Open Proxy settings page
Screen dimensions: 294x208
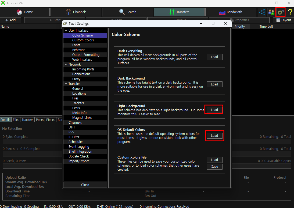85,79
